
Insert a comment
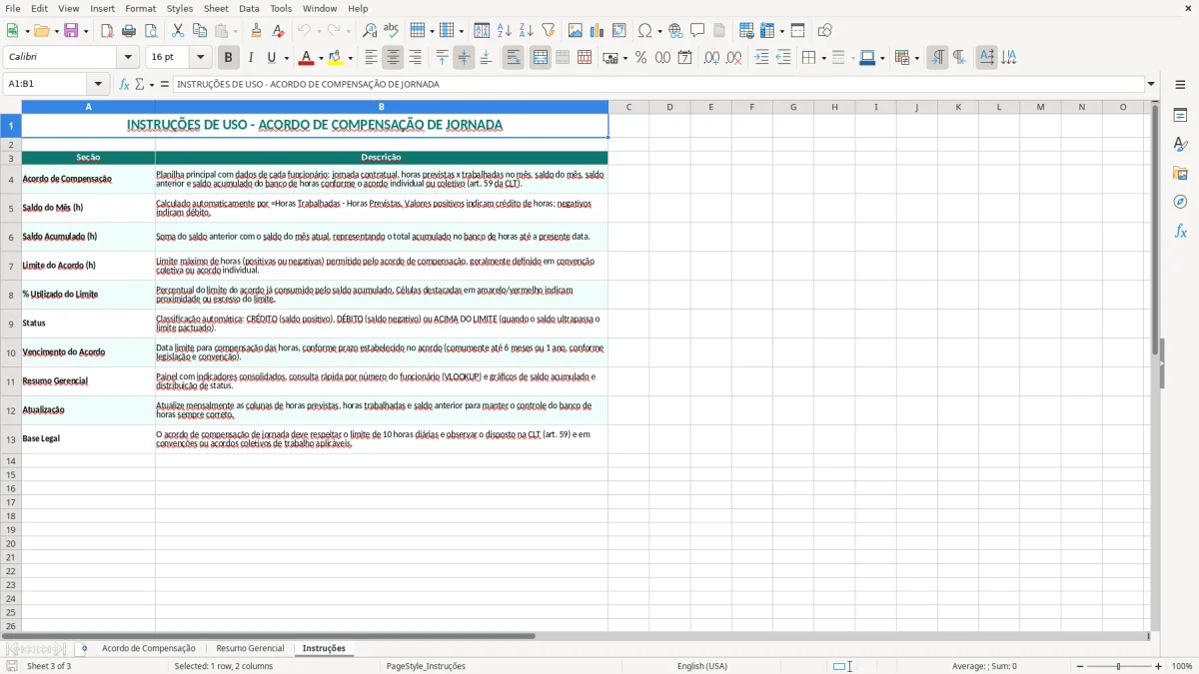click(x=697, y=31)
